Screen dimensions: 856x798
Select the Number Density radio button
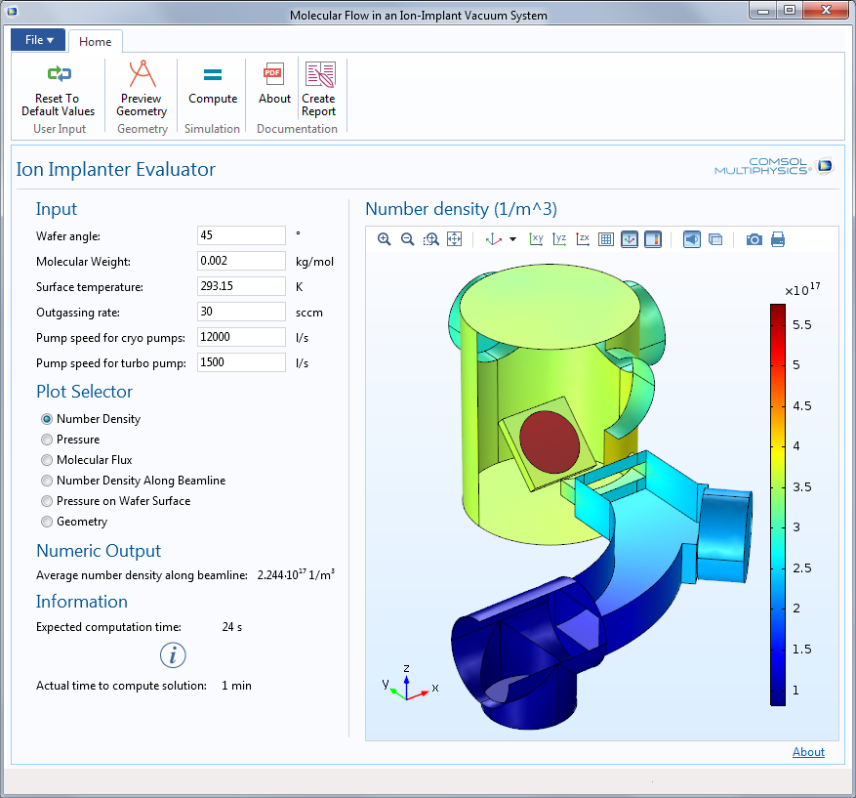coord(47,419)
